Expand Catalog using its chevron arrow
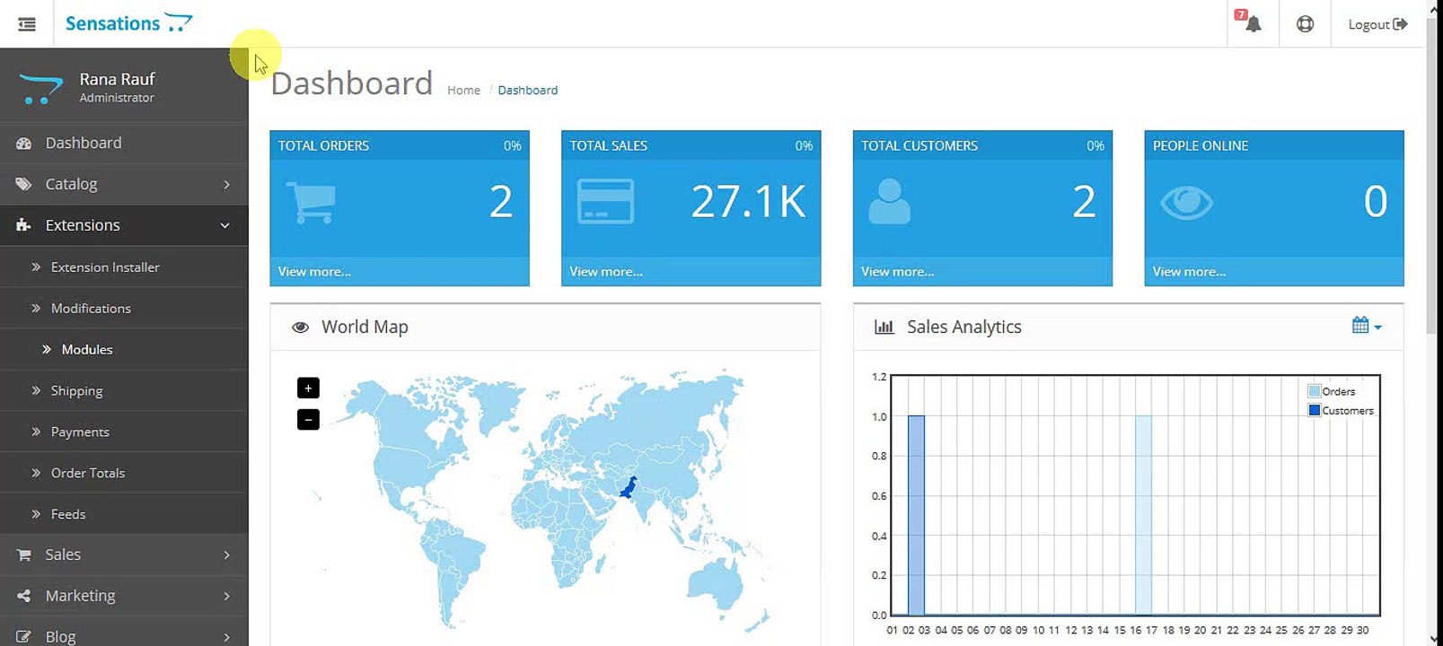The height and width of the screenshot is (646, 1443). tap(226, 185)
